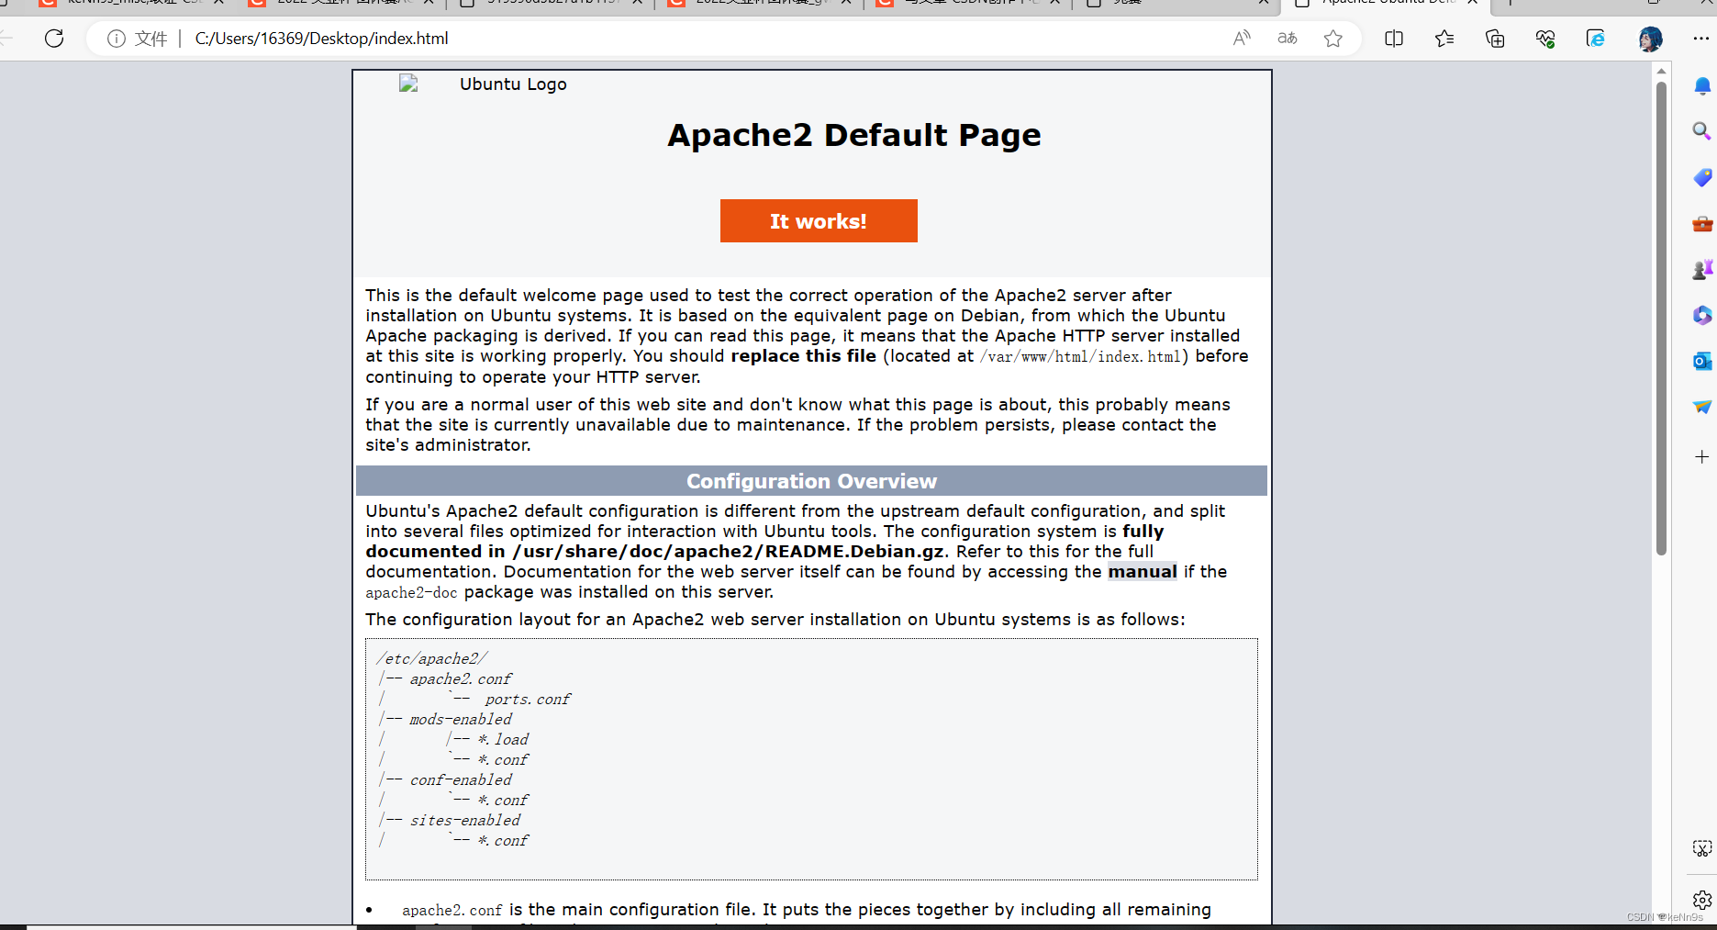Screen dimensions: 1717x930
Task: Open the profile avatar menu
Action: pyautogui.click(x=1650, y=39)
